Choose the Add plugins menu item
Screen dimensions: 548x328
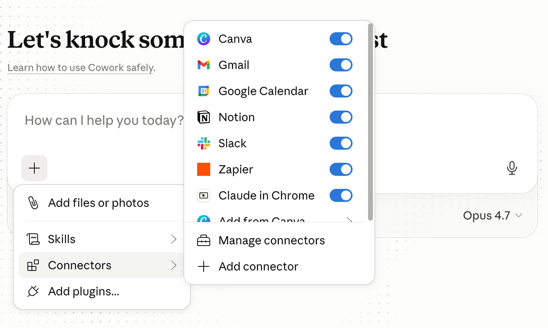(83, 291)
